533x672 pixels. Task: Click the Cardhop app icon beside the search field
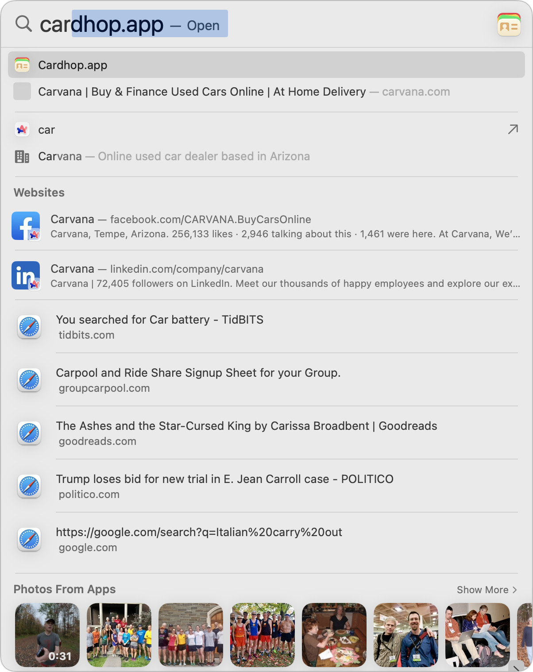click(509, 24)
